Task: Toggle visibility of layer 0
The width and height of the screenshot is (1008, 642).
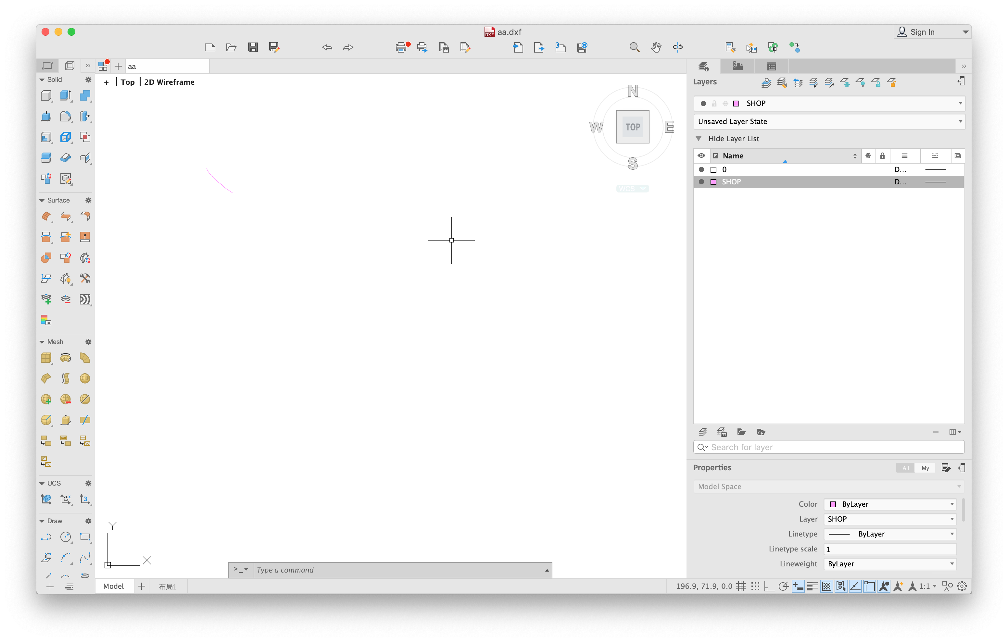Action: click(x=701, y=169)
